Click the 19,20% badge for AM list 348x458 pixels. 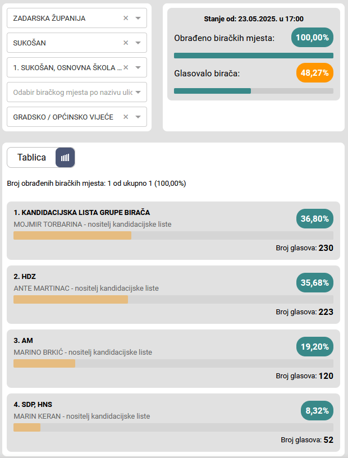pos(314,347)
